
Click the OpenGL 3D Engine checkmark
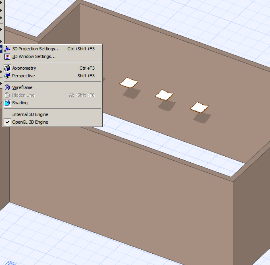[x=7, y=122]
